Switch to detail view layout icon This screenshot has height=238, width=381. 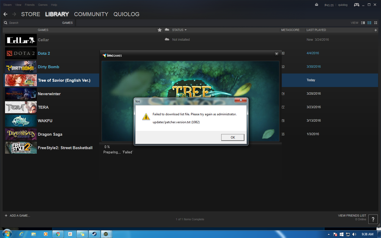coord(363,23)
